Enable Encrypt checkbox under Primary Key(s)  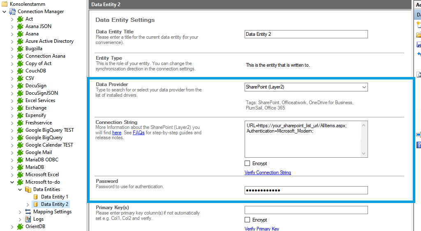tap(247, 220)
